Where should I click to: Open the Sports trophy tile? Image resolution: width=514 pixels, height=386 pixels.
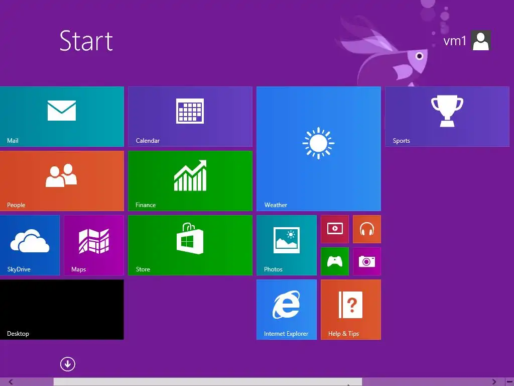coord(447,117)
